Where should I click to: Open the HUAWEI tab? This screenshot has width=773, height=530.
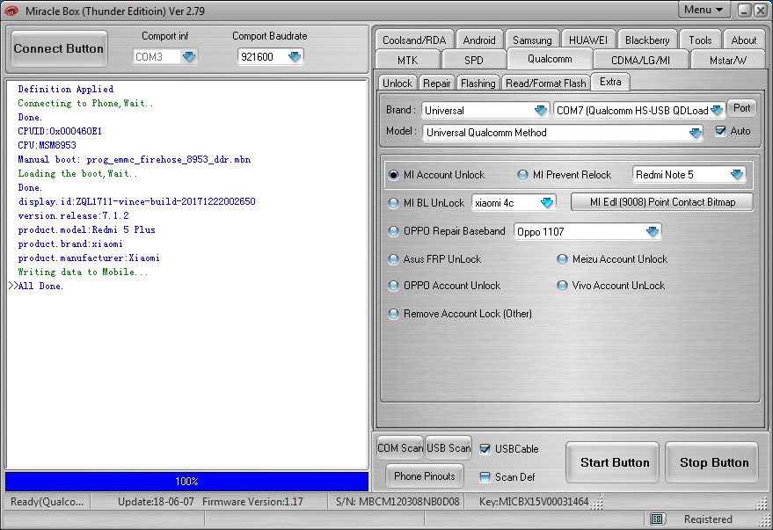pyautogui.click(x=587, y=40)
